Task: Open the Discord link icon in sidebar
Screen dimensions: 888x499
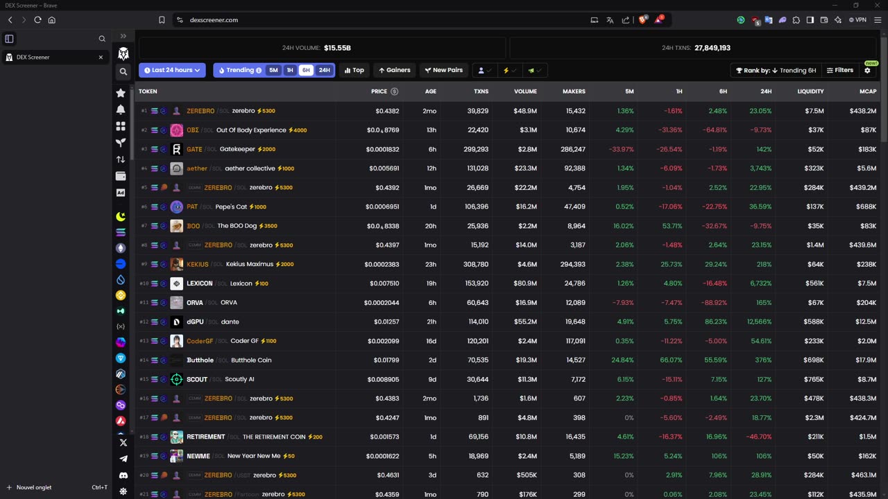Action: (123, 475)
